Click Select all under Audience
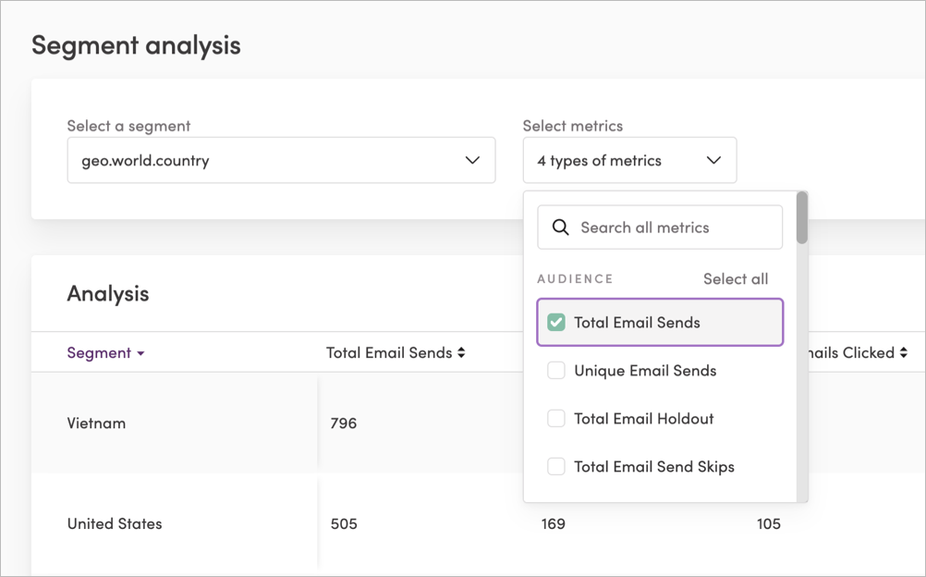 tap(736, 278)
